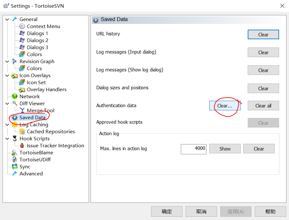Select the Network settings entry

[30, 96]
